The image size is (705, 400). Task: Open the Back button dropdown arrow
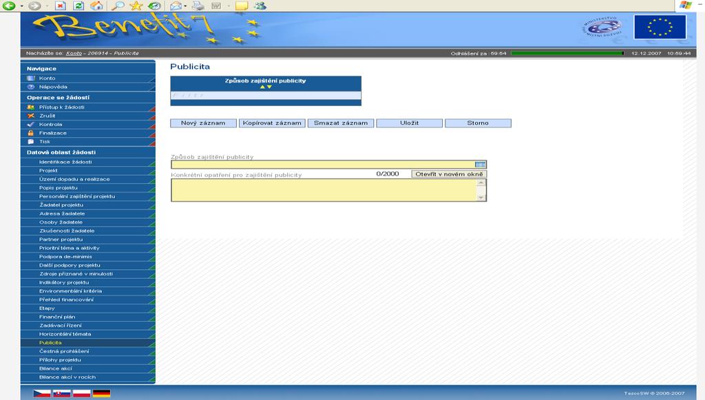(x=21, y=6)
